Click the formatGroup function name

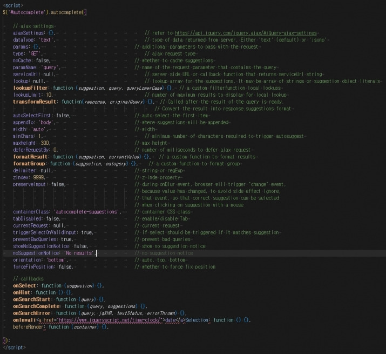[x=29, y=164]
